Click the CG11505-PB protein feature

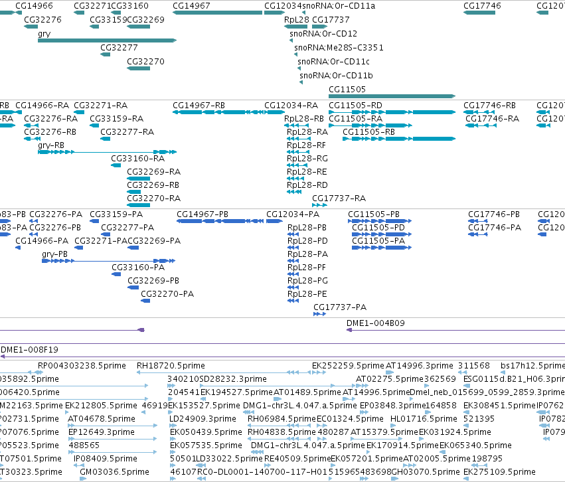click(380, 221)
